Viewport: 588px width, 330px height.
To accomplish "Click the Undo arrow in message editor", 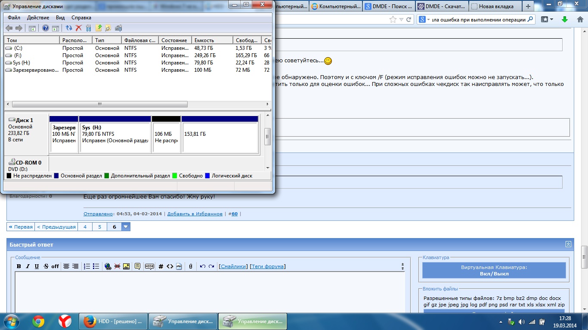I will (x=203, y=266).
